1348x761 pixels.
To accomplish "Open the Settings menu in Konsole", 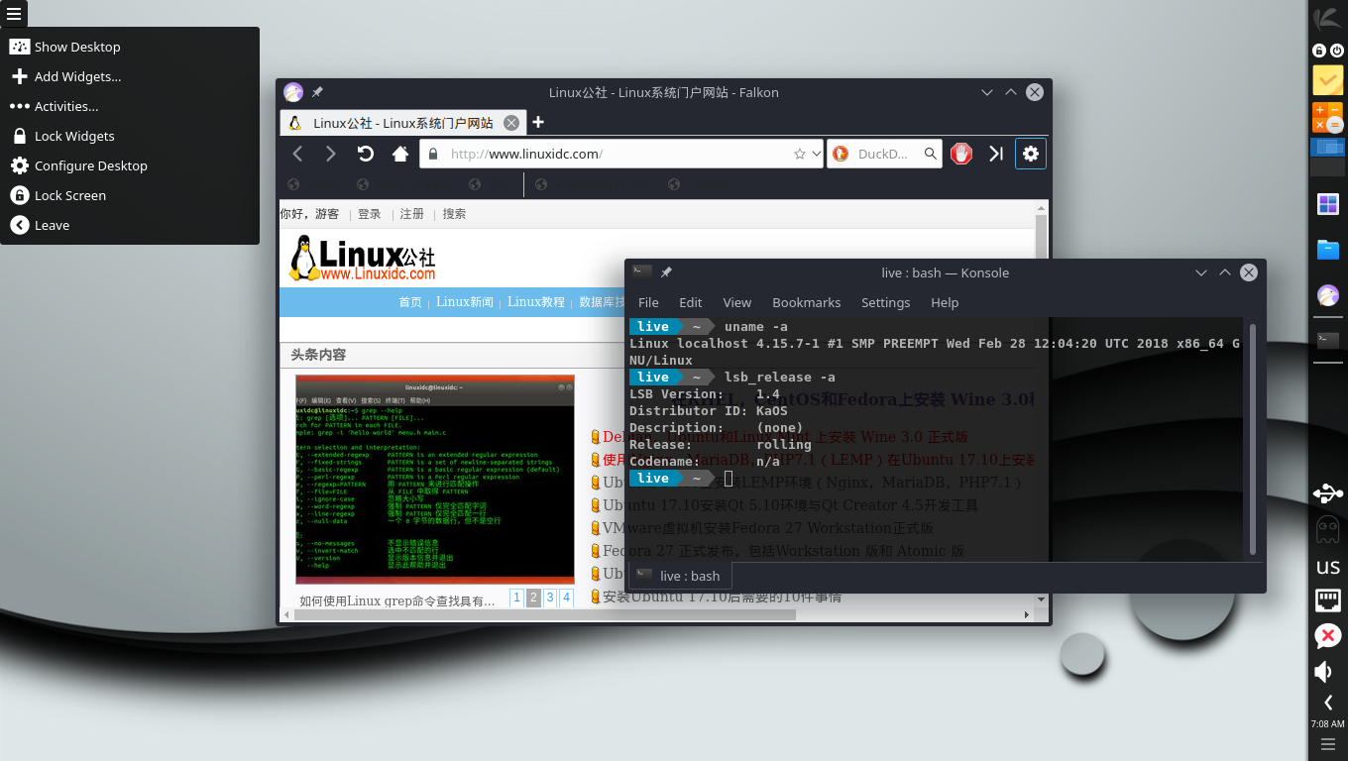I will tap(885, 302).
